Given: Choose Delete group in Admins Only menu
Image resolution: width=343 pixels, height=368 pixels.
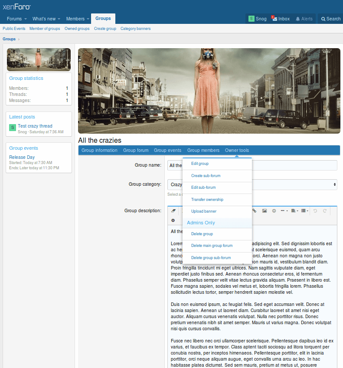Looking at the screenshot, I should (x=202, y=234).
